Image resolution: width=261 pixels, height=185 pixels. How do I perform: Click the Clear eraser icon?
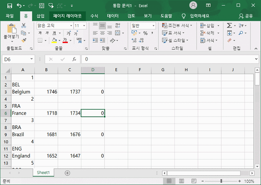229,40
